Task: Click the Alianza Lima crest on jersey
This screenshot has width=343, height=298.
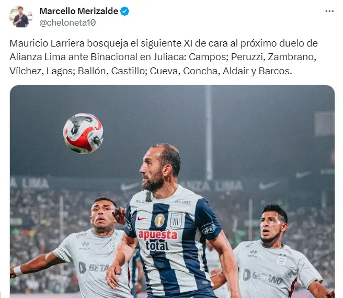Action: pos(176,220)
